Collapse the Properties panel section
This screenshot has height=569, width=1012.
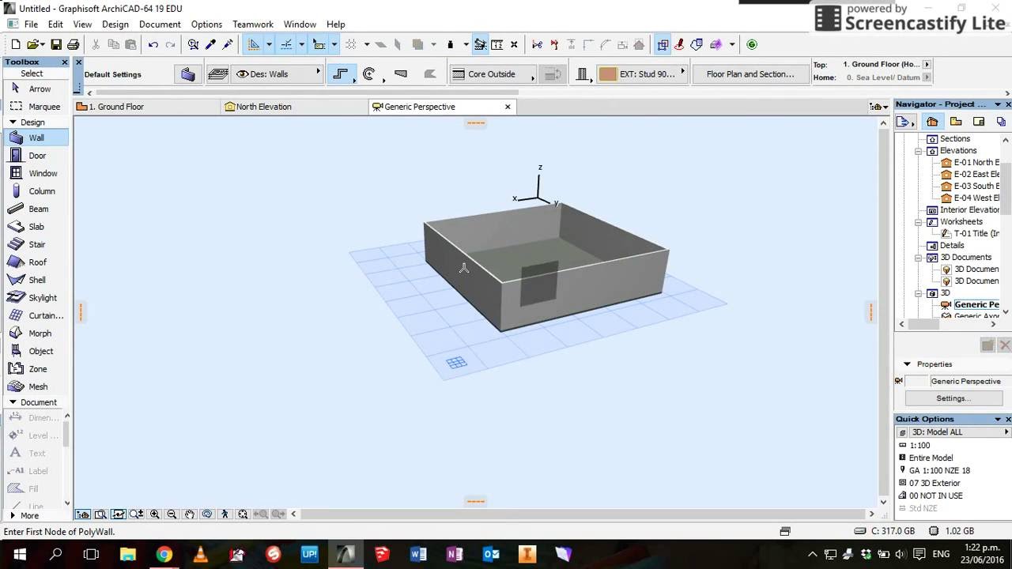pyautogui.click(x=907, y=364)
